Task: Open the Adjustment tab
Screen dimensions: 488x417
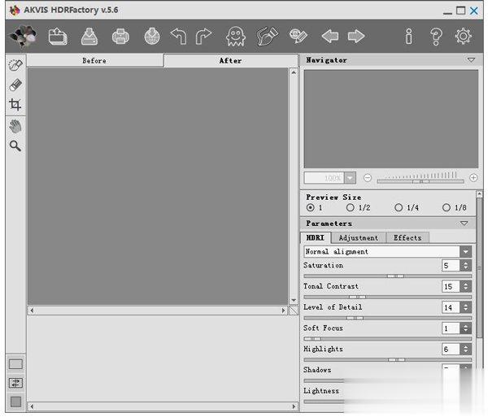Action: (358, 238)
